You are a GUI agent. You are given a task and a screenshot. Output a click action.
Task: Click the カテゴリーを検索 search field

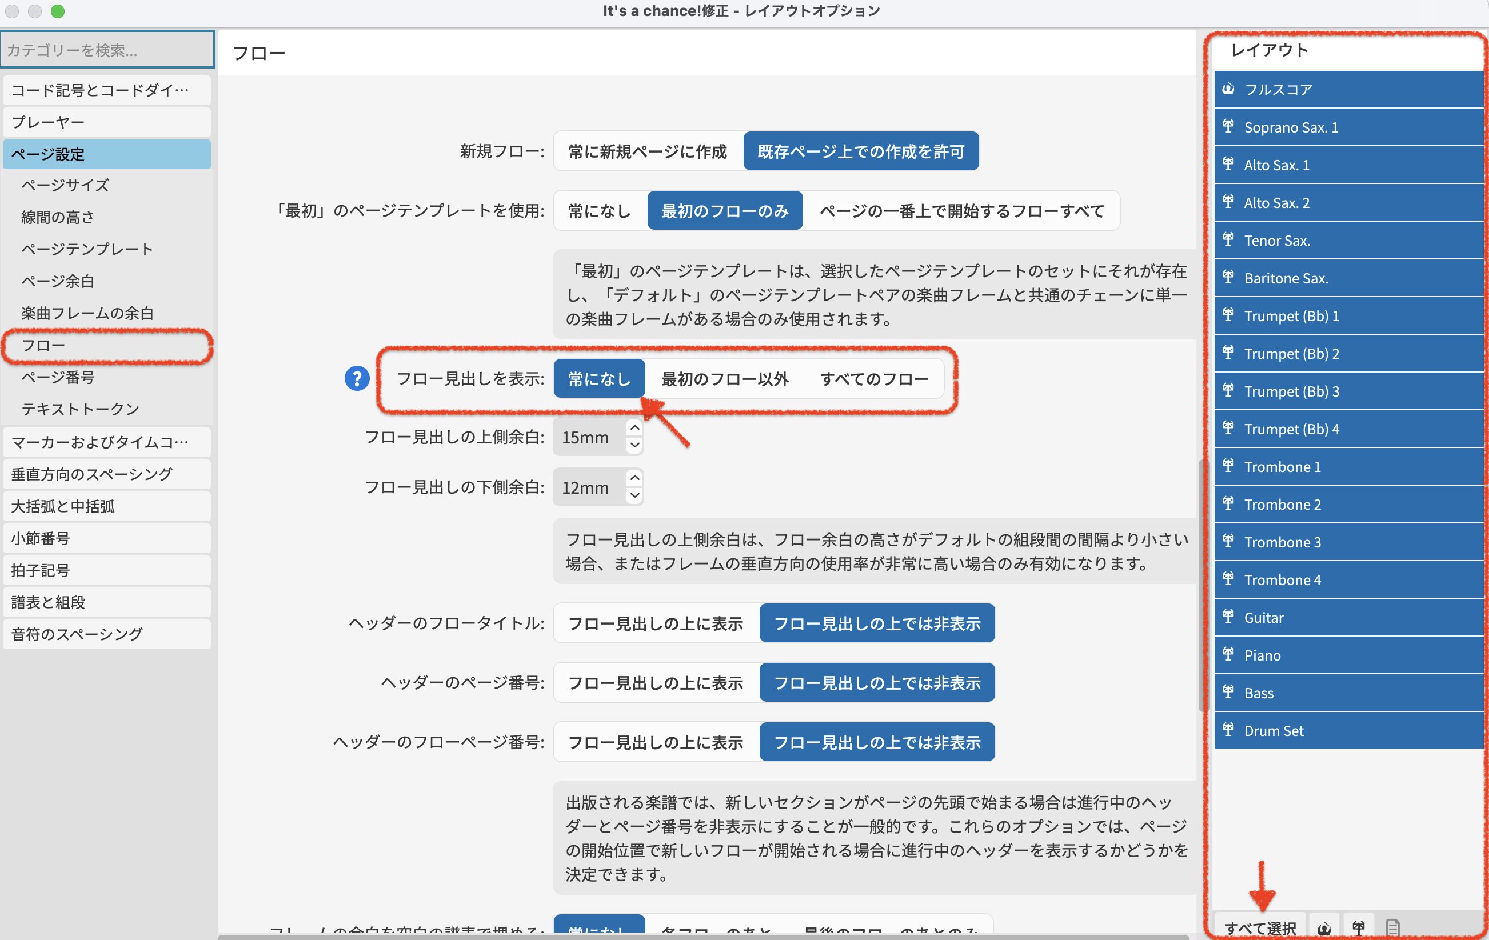point(107,50)
